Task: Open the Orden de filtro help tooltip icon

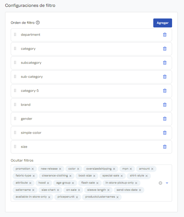Action: tap(38, 23)
